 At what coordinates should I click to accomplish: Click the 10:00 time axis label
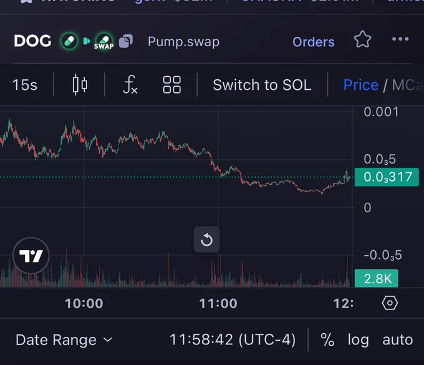(x=84, y=303)
